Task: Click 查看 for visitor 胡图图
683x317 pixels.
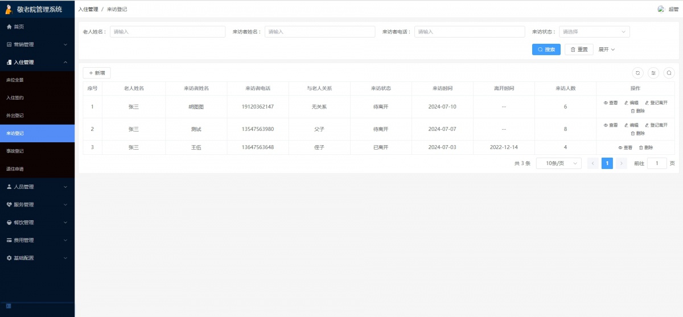Action: [610, 103]
